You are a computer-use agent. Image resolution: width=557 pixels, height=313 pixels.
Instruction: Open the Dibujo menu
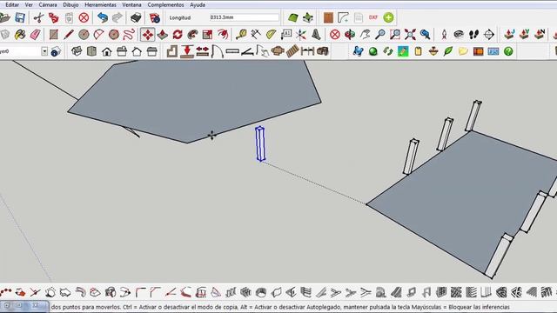pos(70,5)
